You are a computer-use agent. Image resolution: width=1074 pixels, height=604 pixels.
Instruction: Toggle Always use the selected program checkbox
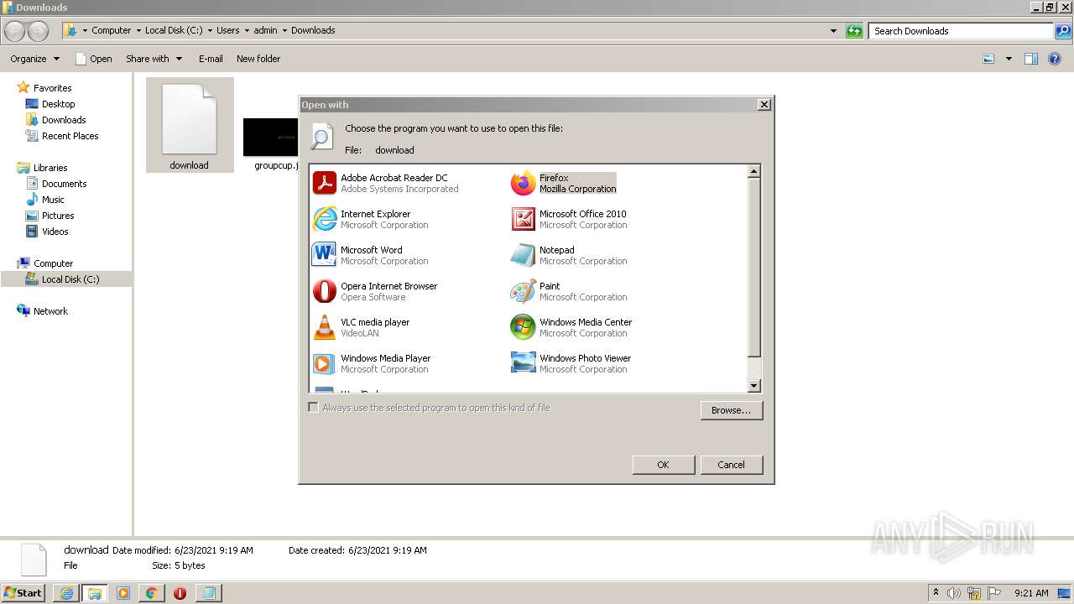314,408
